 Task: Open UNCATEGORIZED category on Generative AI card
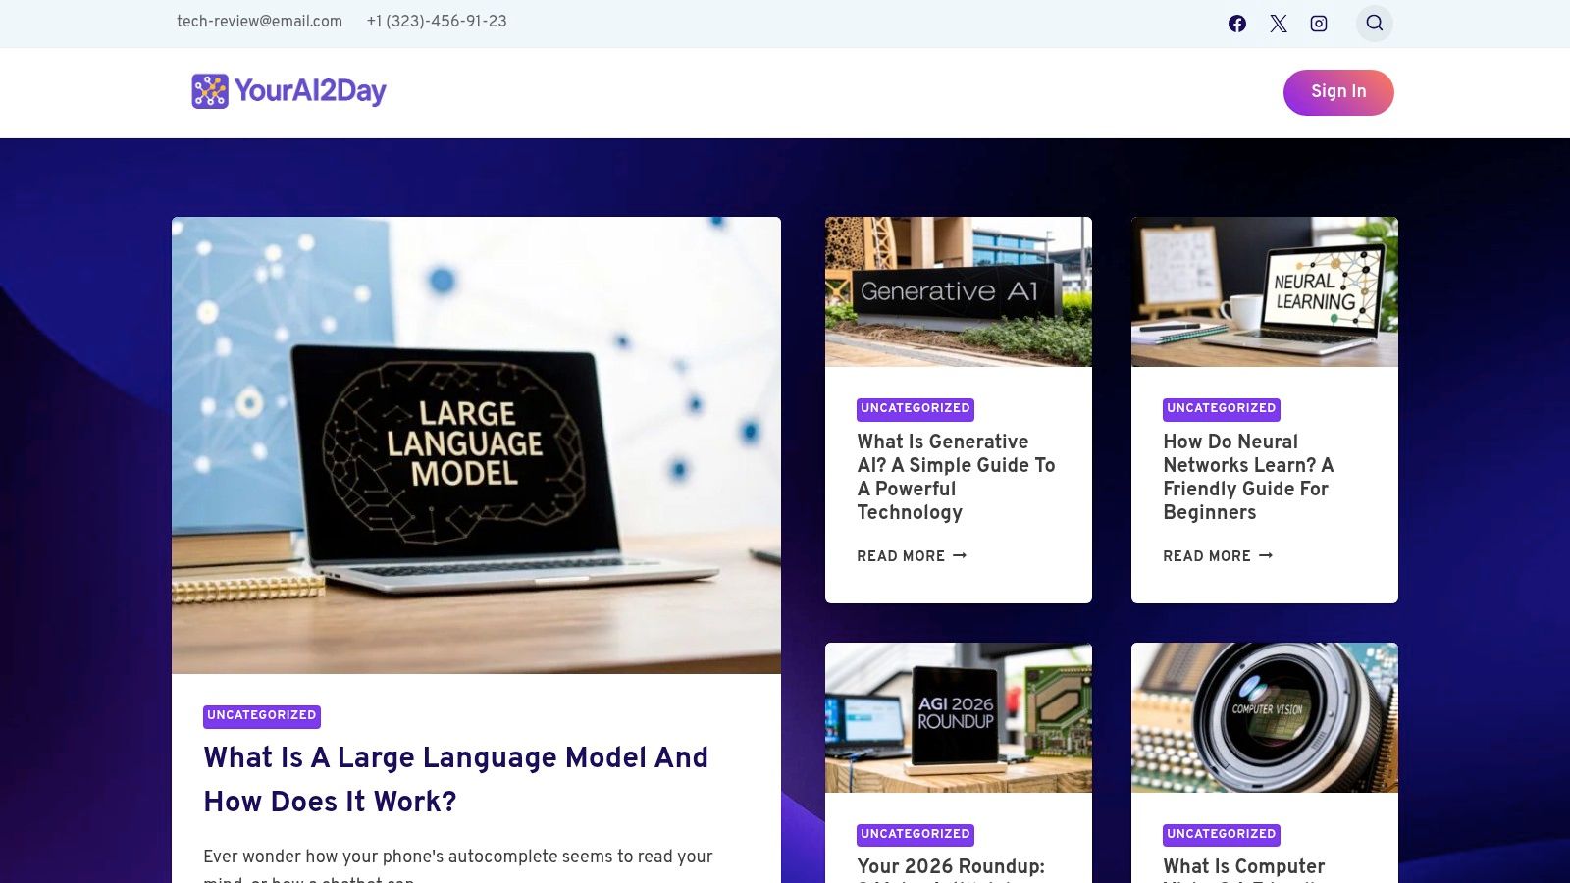click(x=915, y=408)
